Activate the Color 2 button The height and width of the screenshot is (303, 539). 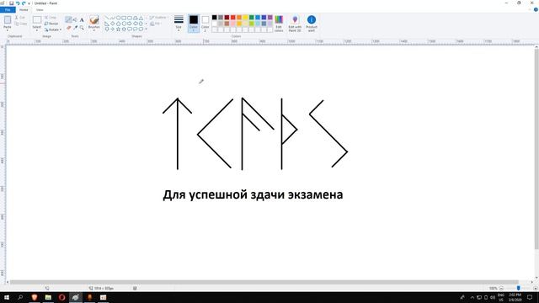tap(205, 24)
